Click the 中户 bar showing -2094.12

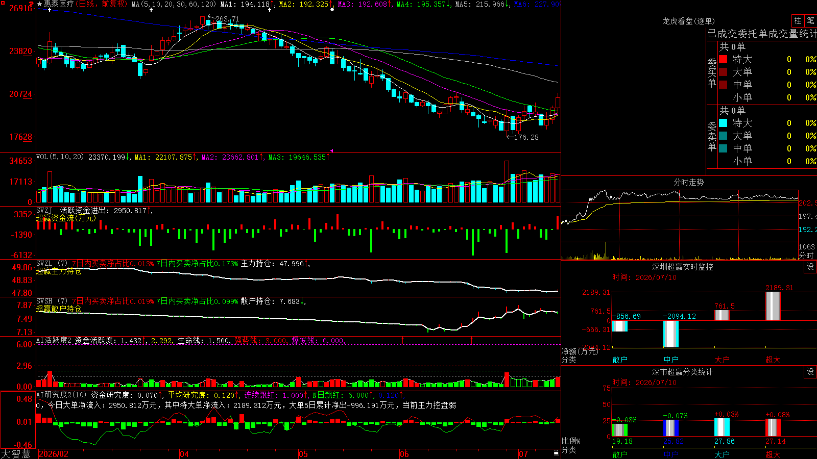671,334
